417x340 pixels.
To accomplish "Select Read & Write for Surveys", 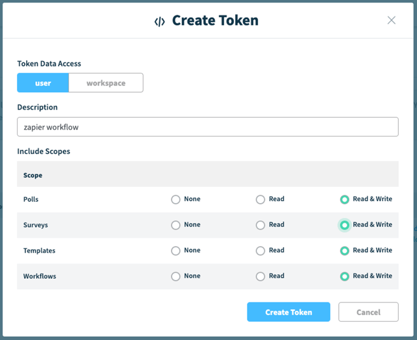I will point(345,225).
